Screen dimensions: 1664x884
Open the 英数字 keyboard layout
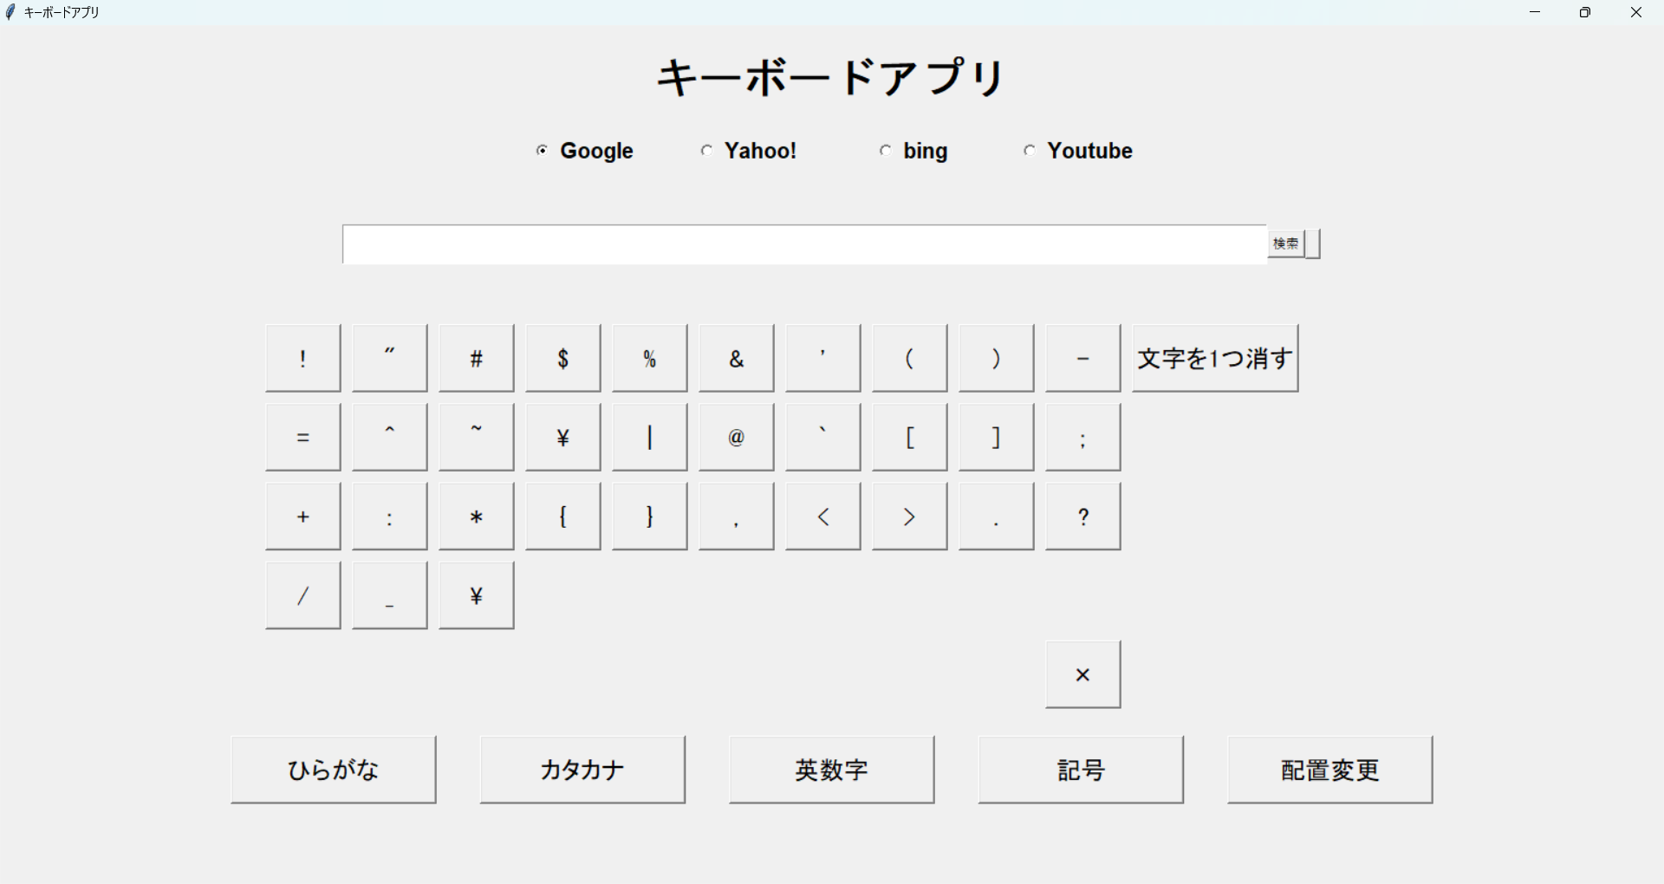point(831,770)
